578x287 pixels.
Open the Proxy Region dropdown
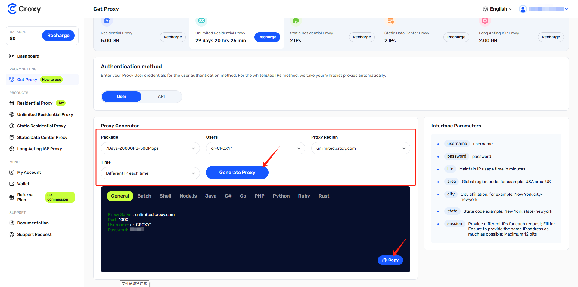coord(361,148)
